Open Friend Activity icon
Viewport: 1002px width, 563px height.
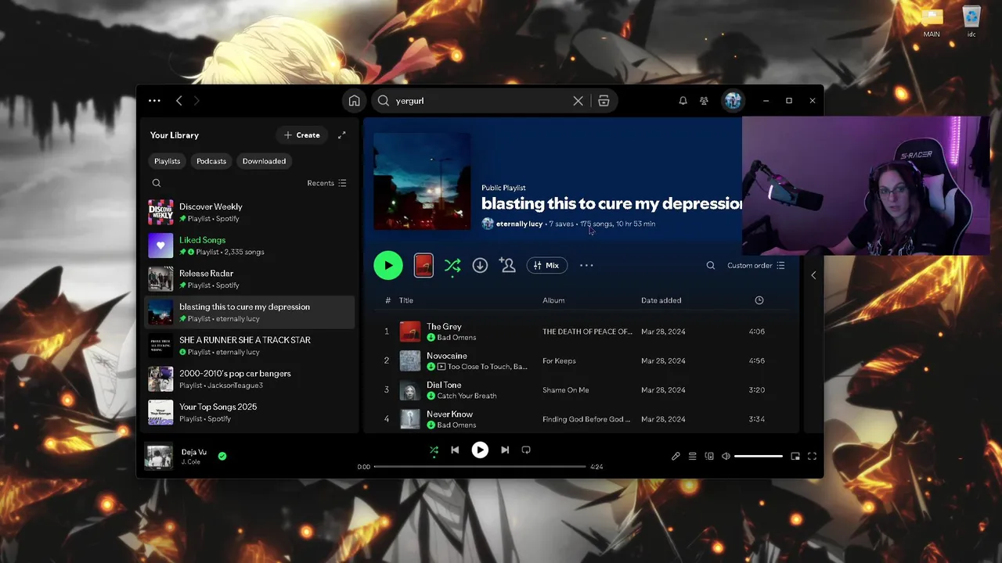pos(704,101)
